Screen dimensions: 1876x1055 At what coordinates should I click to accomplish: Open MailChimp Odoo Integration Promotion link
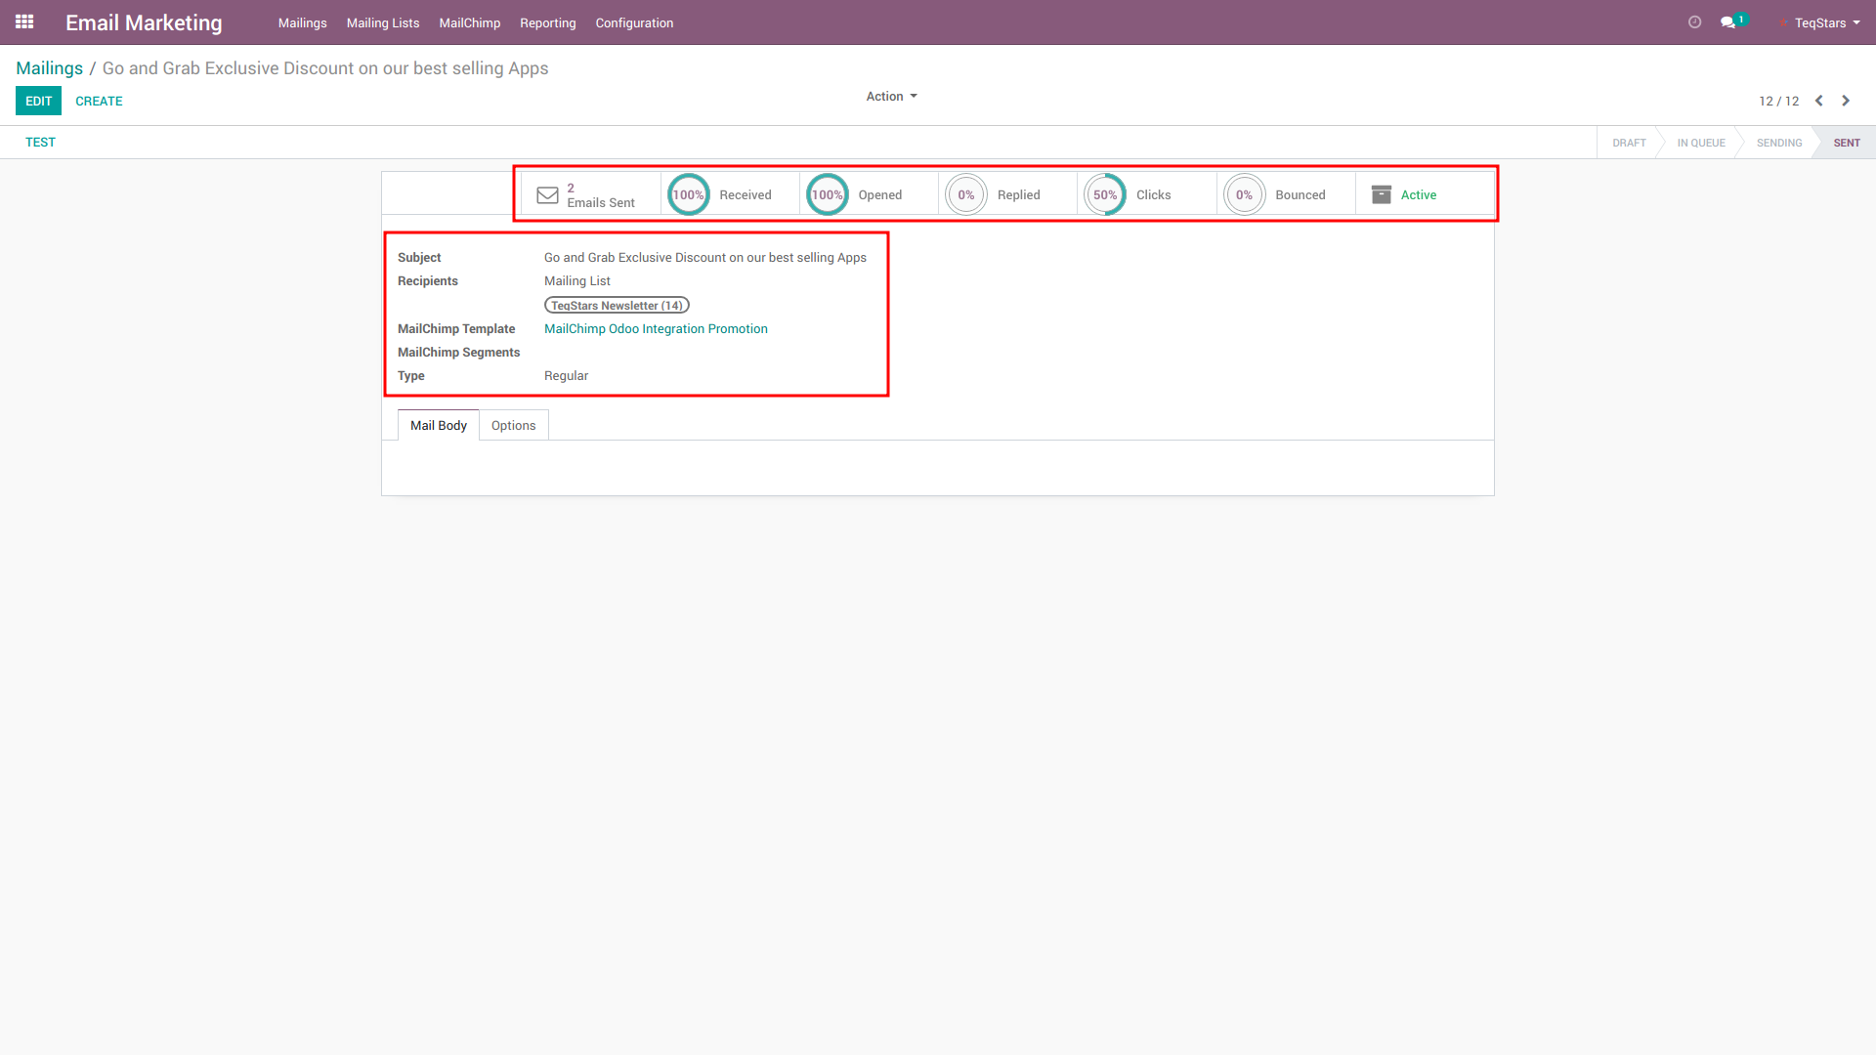656,329
